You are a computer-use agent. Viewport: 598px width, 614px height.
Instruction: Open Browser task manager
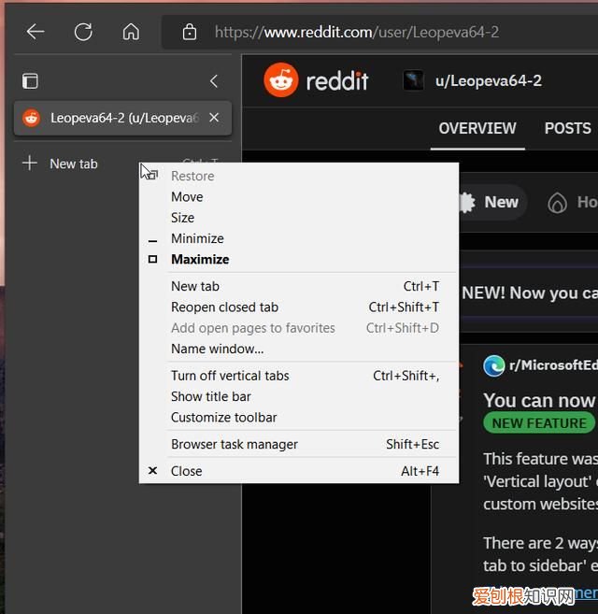coord(235,444)
